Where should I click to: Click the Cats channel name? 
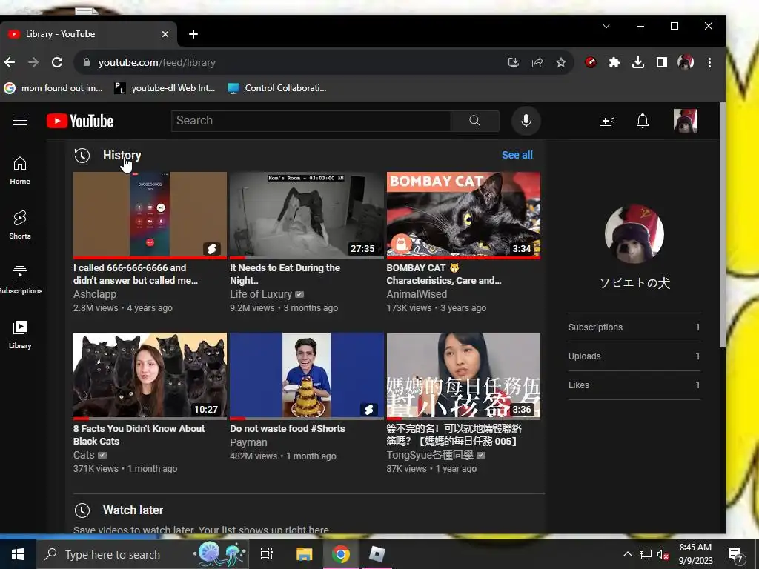click(x=84, y=455)
